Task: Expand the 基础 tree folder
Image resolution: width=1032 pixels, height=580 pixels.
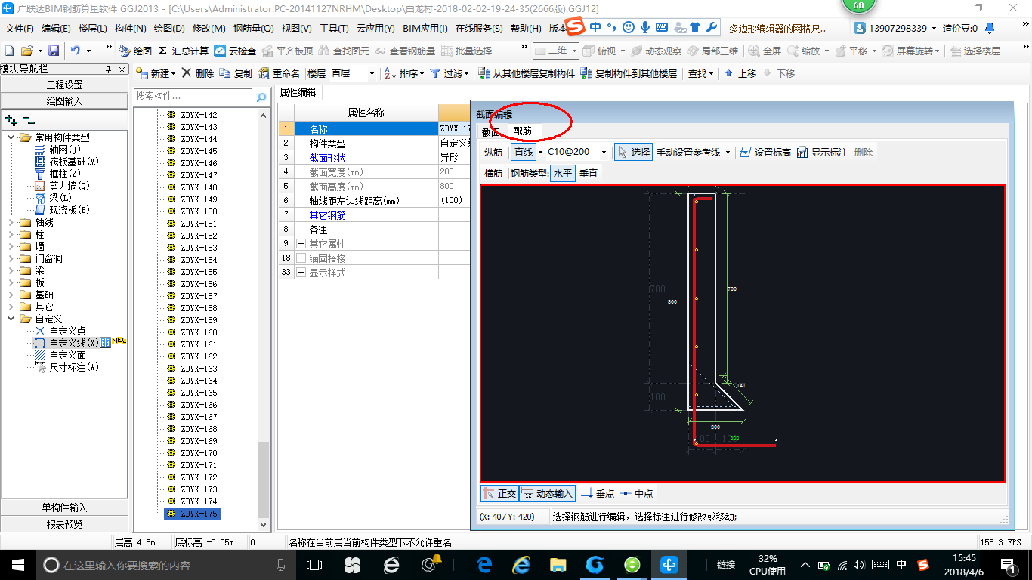Action: pos(12,295)
